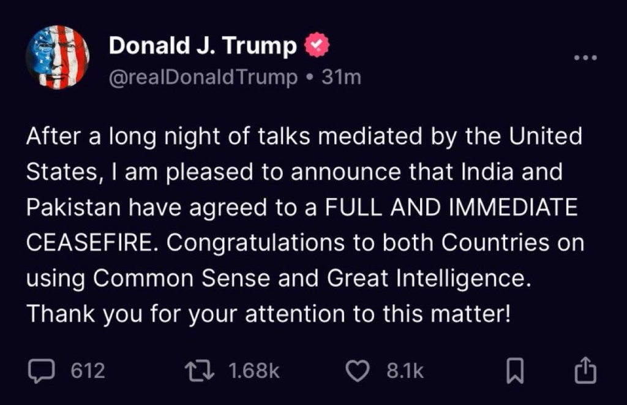Open the reply comment bubble icon
Screen dimensions: 627x405
tap(42, 371)
